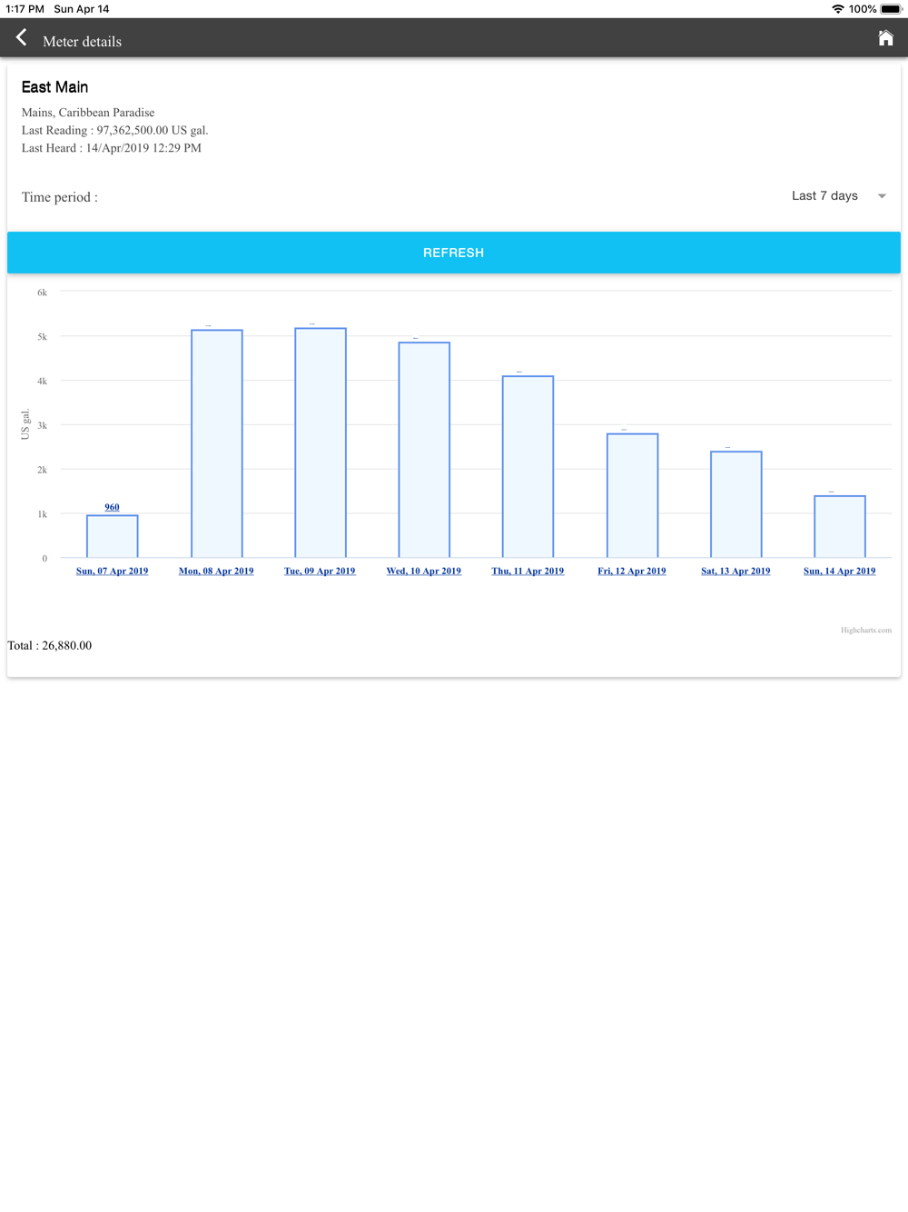Viewport: 908px width, 1212px height.
Task: Select the bar for Monday 08 April
Action: (x=216, y=445)
